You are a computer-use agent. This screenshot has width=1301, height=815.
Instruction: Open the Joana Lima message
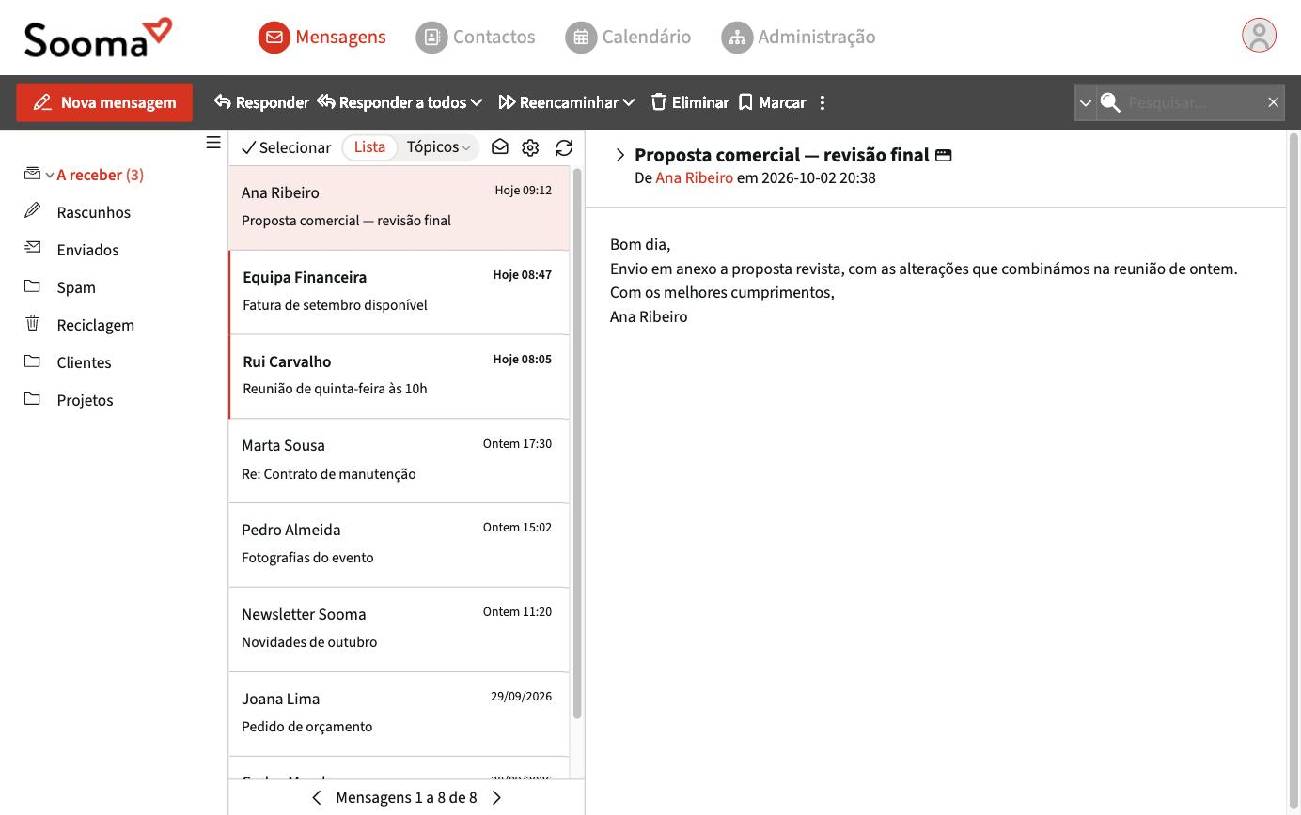pyautogui.click(x=399, y=714)
